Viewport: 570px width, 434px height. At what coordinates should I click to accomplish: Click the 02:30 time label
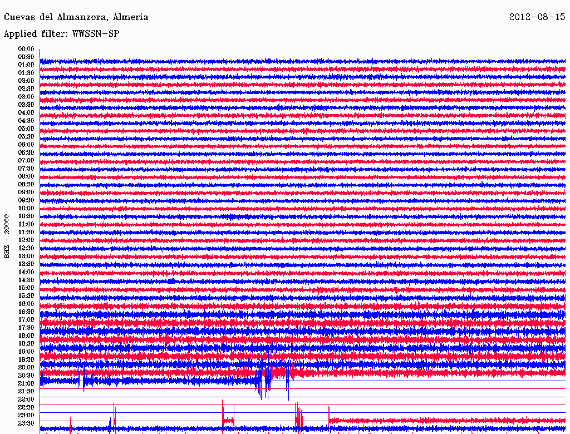point(26,89)
